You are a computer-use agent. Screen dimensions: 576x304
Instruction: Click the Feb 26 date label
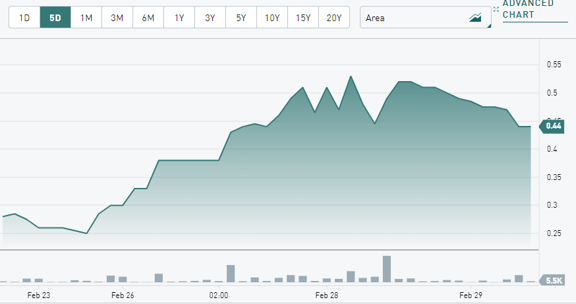(123, 295)
